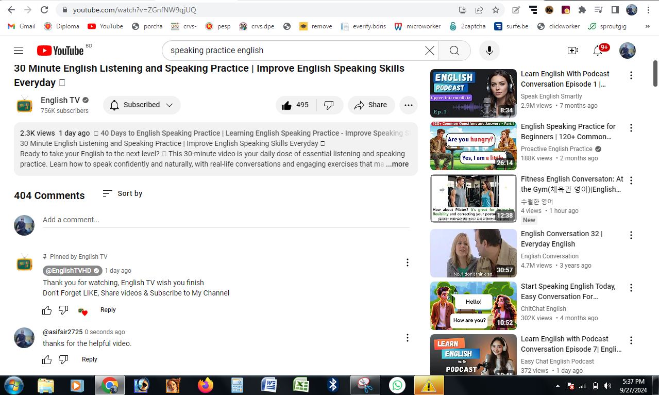The width and height of the screenshot is (659, 395).
Task: Open the sproutgig bookmark
Action: tap(607, 26)
